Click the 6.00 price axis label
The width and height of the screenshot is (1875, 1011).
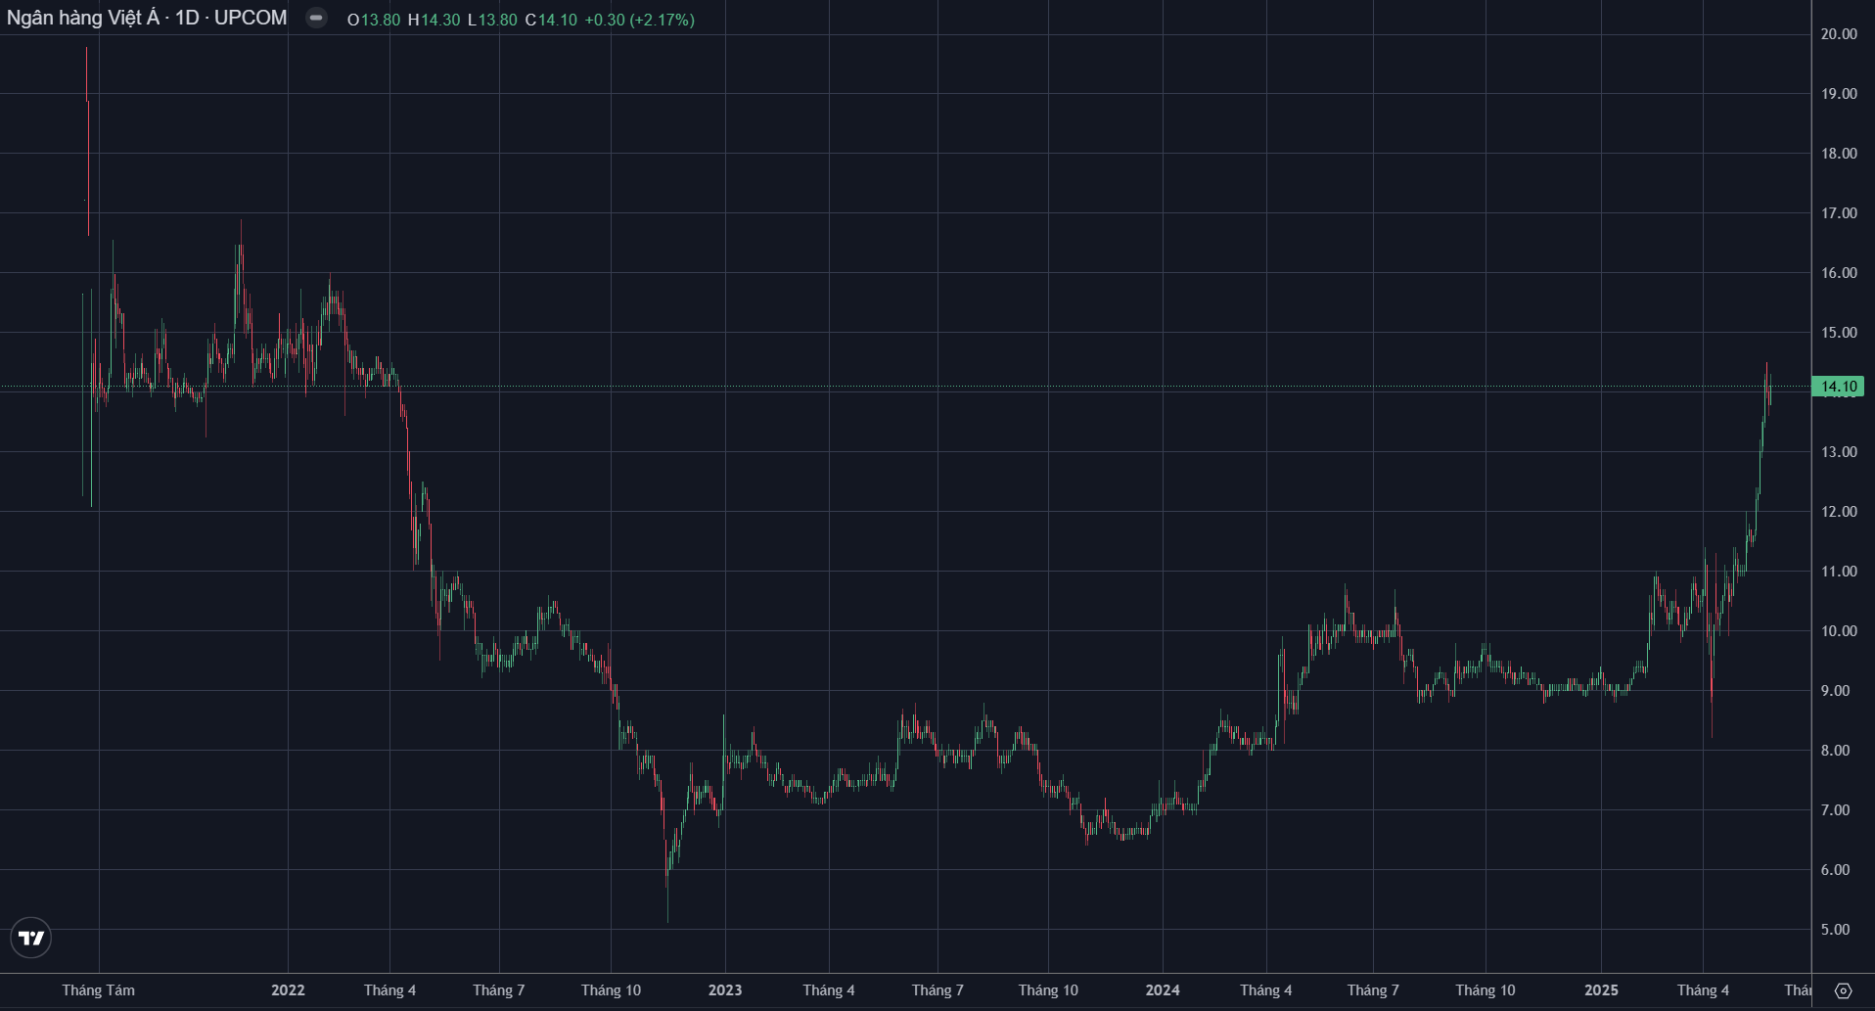point(1836,870)
